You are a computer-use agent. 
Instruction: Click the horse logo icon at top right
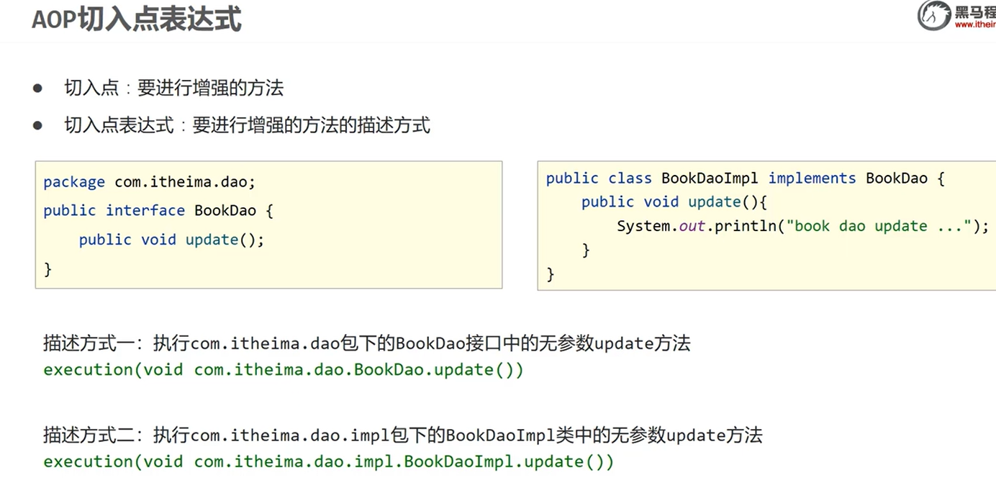tap(934, 15)
